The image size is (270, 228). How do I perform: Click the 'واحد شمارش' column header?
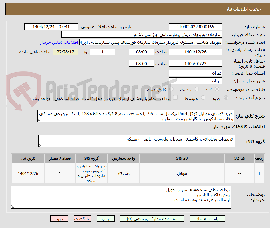(124, 159)
